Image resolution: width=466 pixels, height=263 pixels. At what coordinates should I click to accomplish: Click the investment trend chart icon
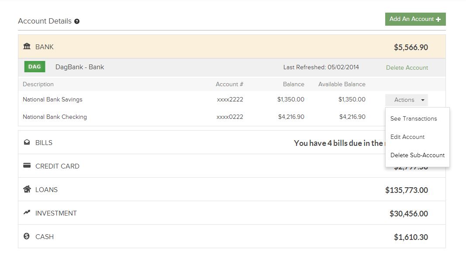tap(27, 213)
